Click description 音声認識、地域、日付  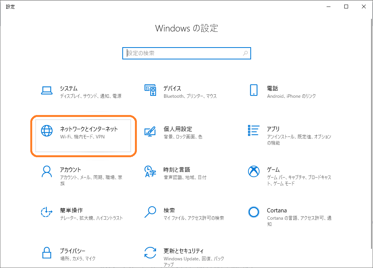click(185, 178)
